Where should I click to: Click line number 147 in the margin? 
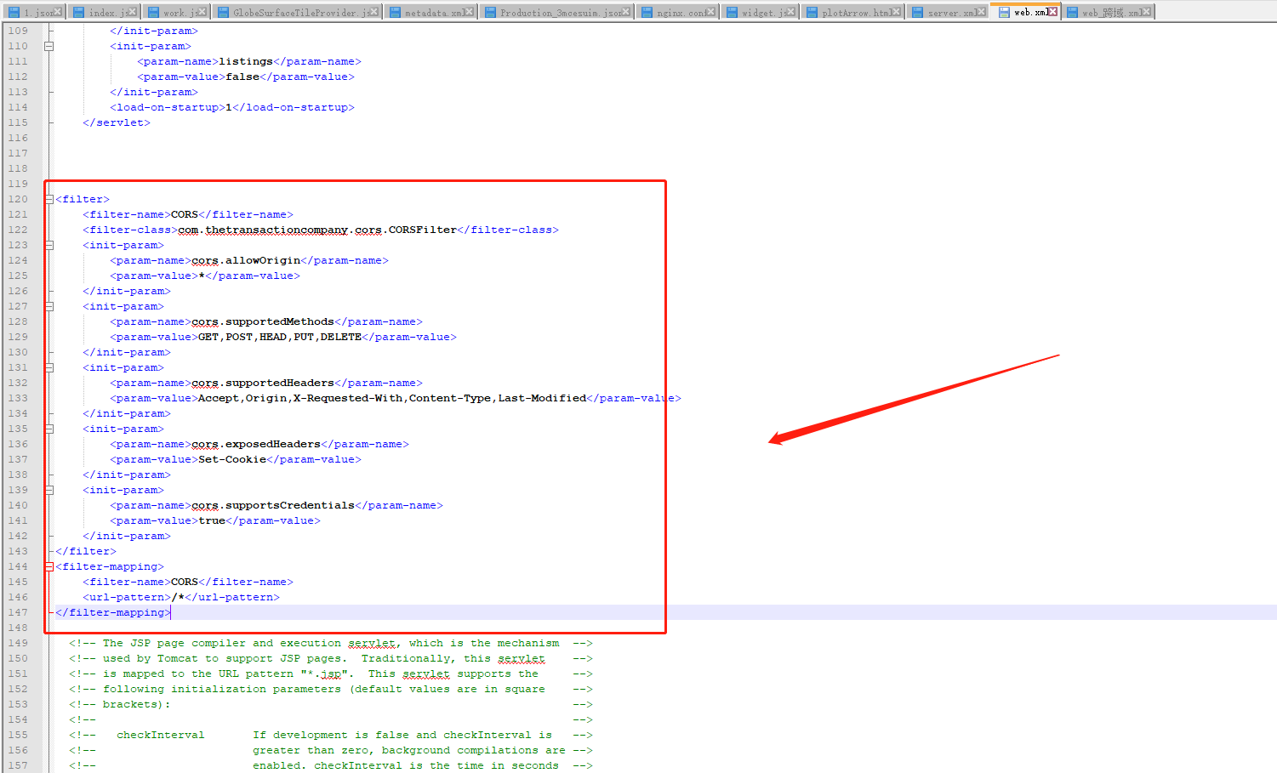tap(18, 611)
